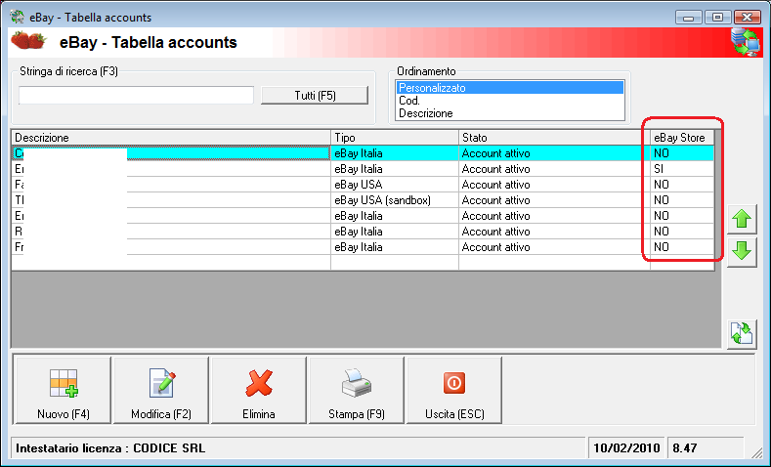Click the Intestatario licenza status bar text
Image resolution: width=771 pixels, height=467 pixels.
(x=110, y=448)
